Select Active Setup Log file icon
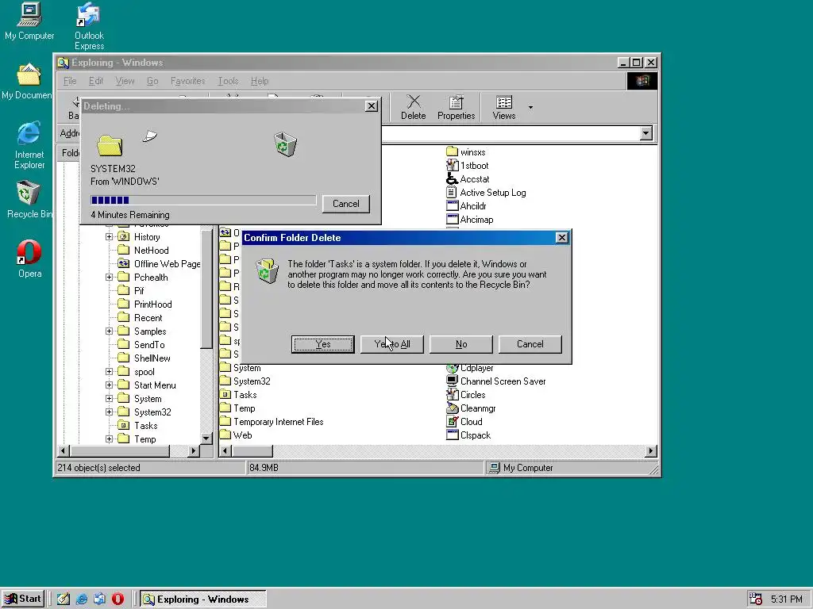Viewport: 813px width, 609px height. click(452, 192)
